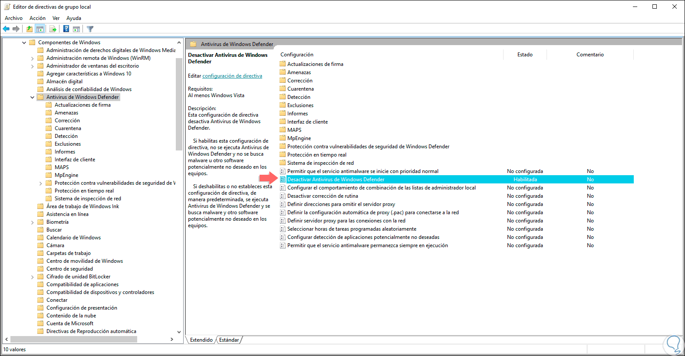The width and height of the screenshot is (685, 356).
Task: Click the folder icon next to Cámara in the tree
Action: pos(40,245)
